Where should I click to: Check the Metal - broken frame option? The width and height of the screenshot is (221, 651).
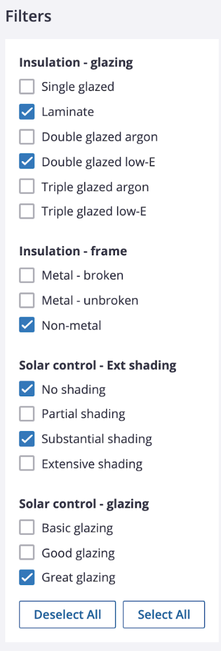(x=27, y=276)
